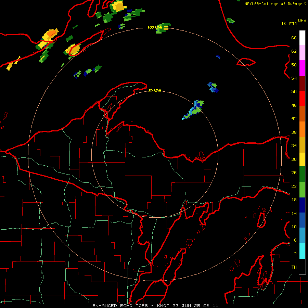Click the "18" legend value
308x308 pixels.
(x=294, y=200)
